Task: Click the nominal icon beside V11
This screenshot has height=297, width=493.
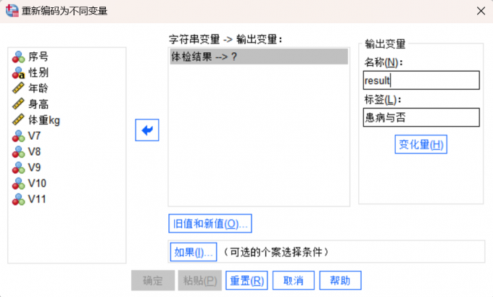Action: click(18, 199)
